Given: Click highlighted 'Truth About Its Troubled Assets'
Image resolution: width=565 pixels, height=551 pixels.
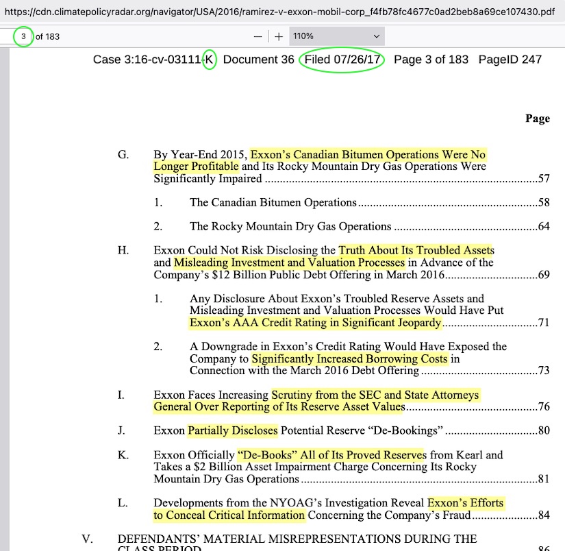Looking at the screenshot, I should (416, 251).
